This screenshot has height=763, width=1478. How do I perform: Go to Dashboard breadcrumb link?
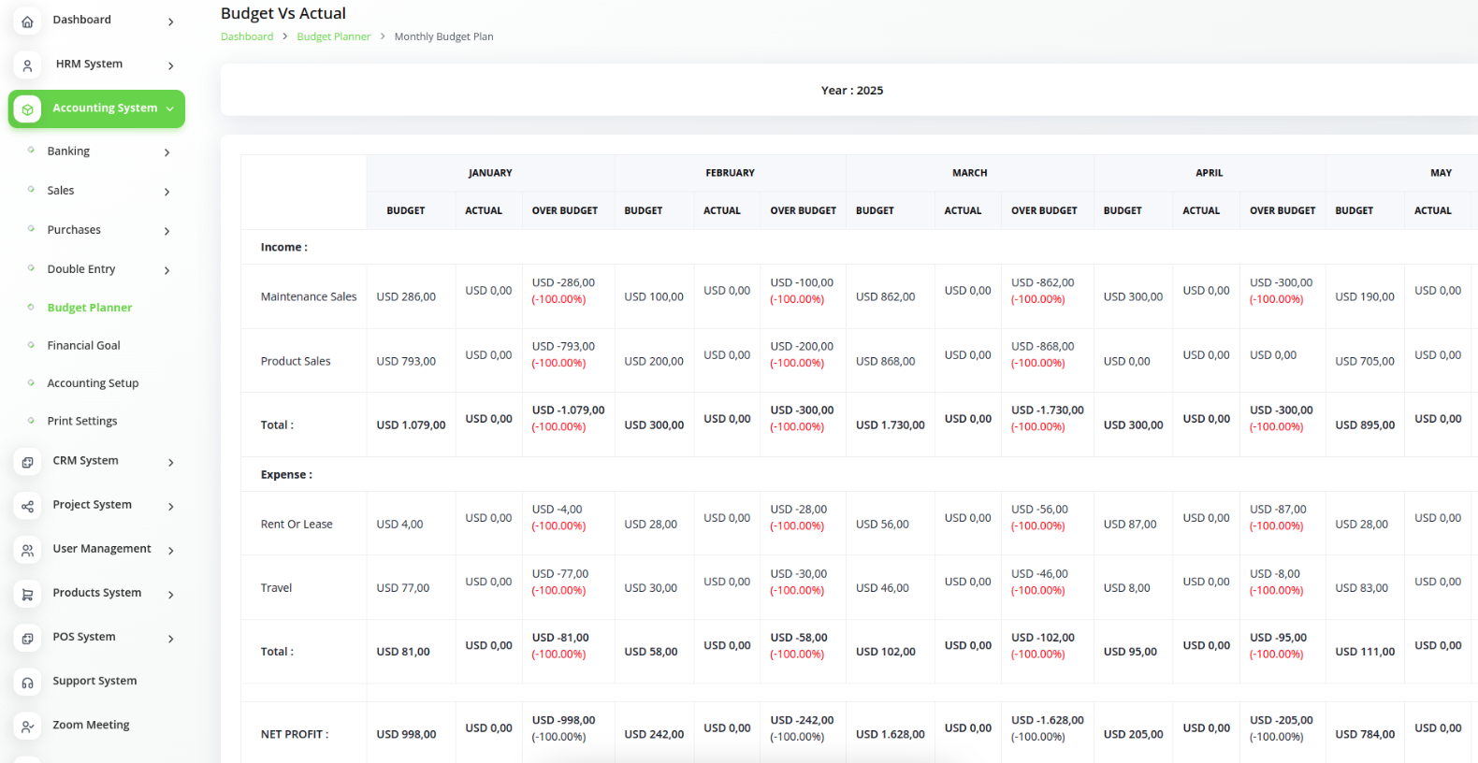[x=247, y=36]
